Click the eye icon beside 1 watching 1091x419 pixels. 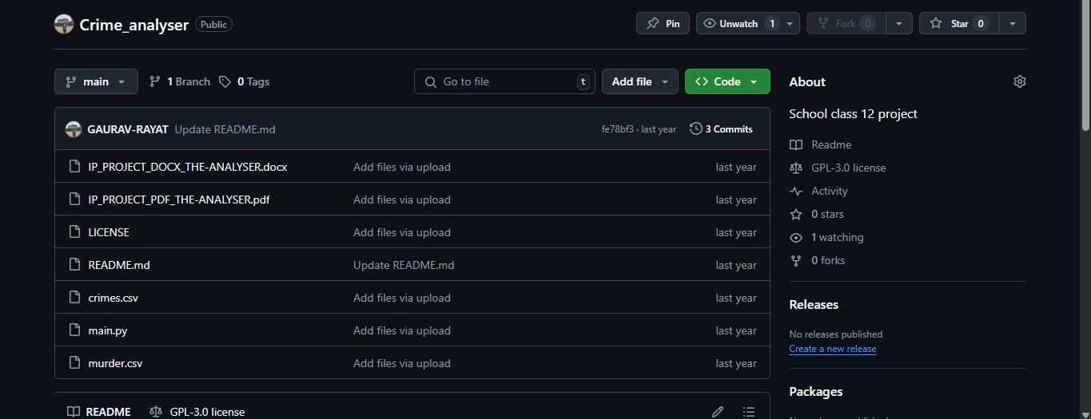point(795,237)
